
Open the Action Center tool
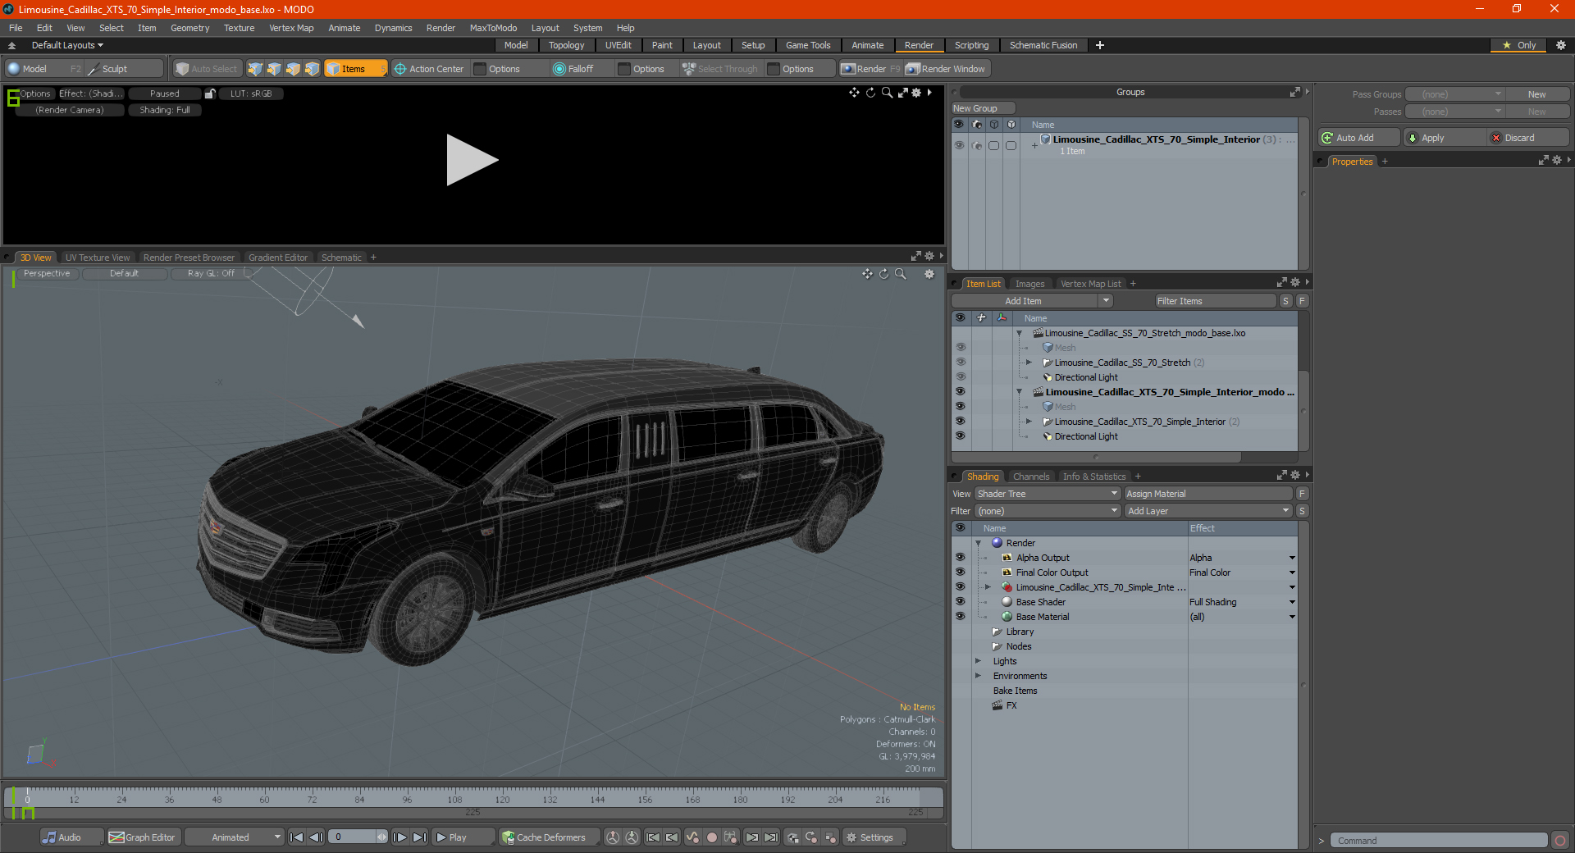point(429,69)
